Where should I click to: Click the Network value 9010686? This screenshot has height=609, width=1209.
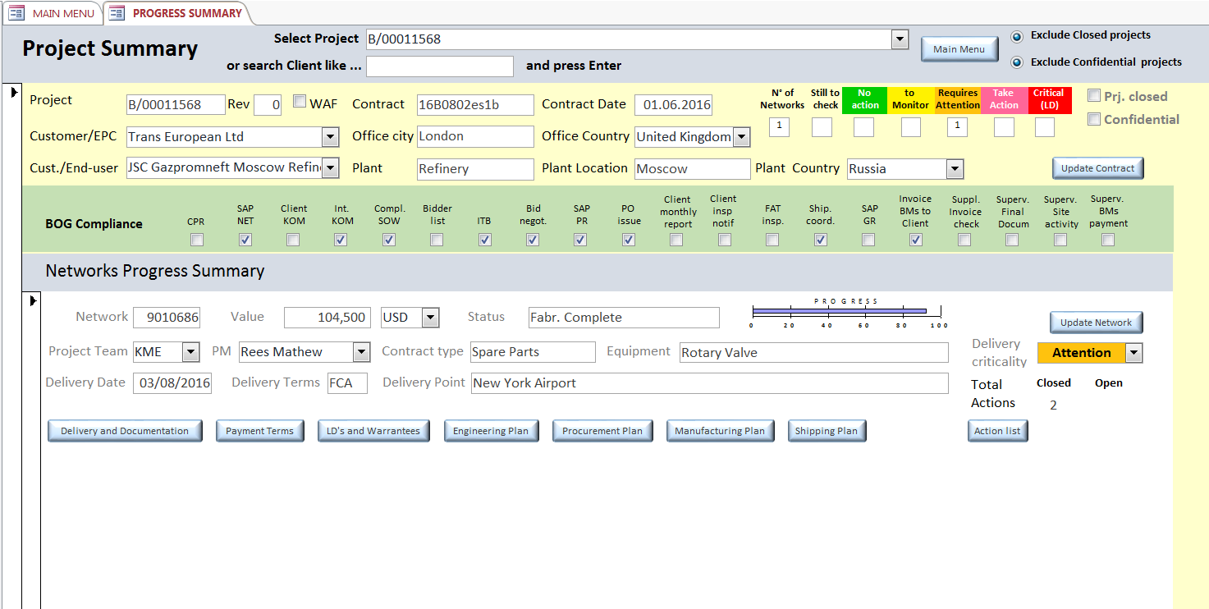(x=167, y=318)
